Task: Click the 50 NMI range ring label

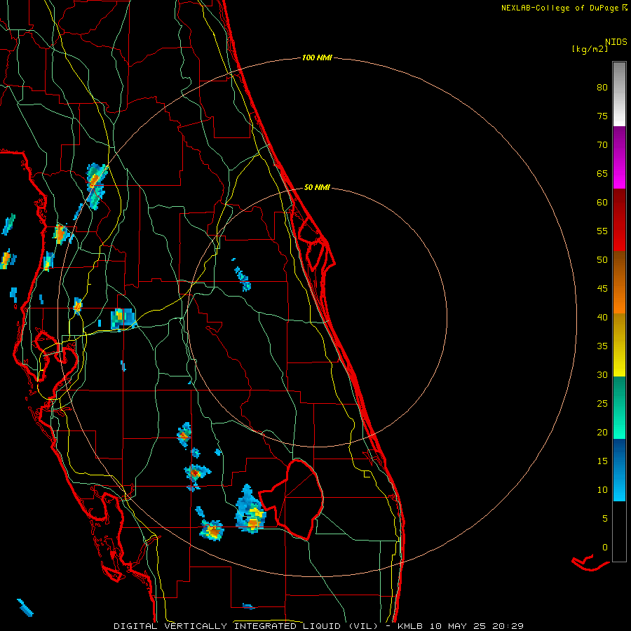Action: coord(317,187)
